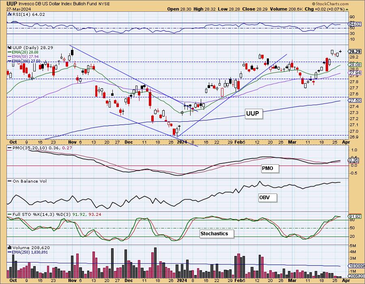Click the 1830890 volume EMA tag

click(356, 266)
